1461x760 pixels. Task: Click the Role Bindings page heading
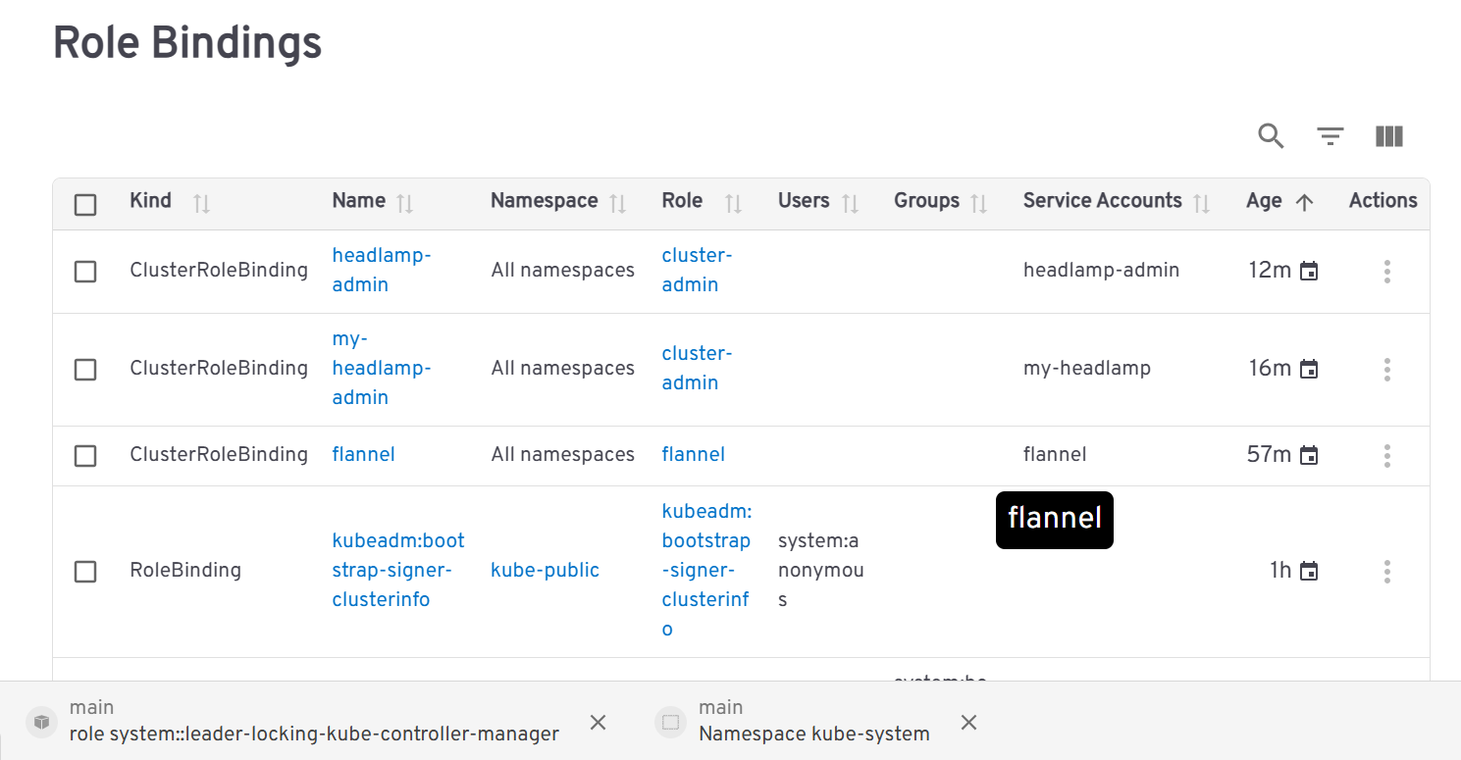click(x=187, y=43)
